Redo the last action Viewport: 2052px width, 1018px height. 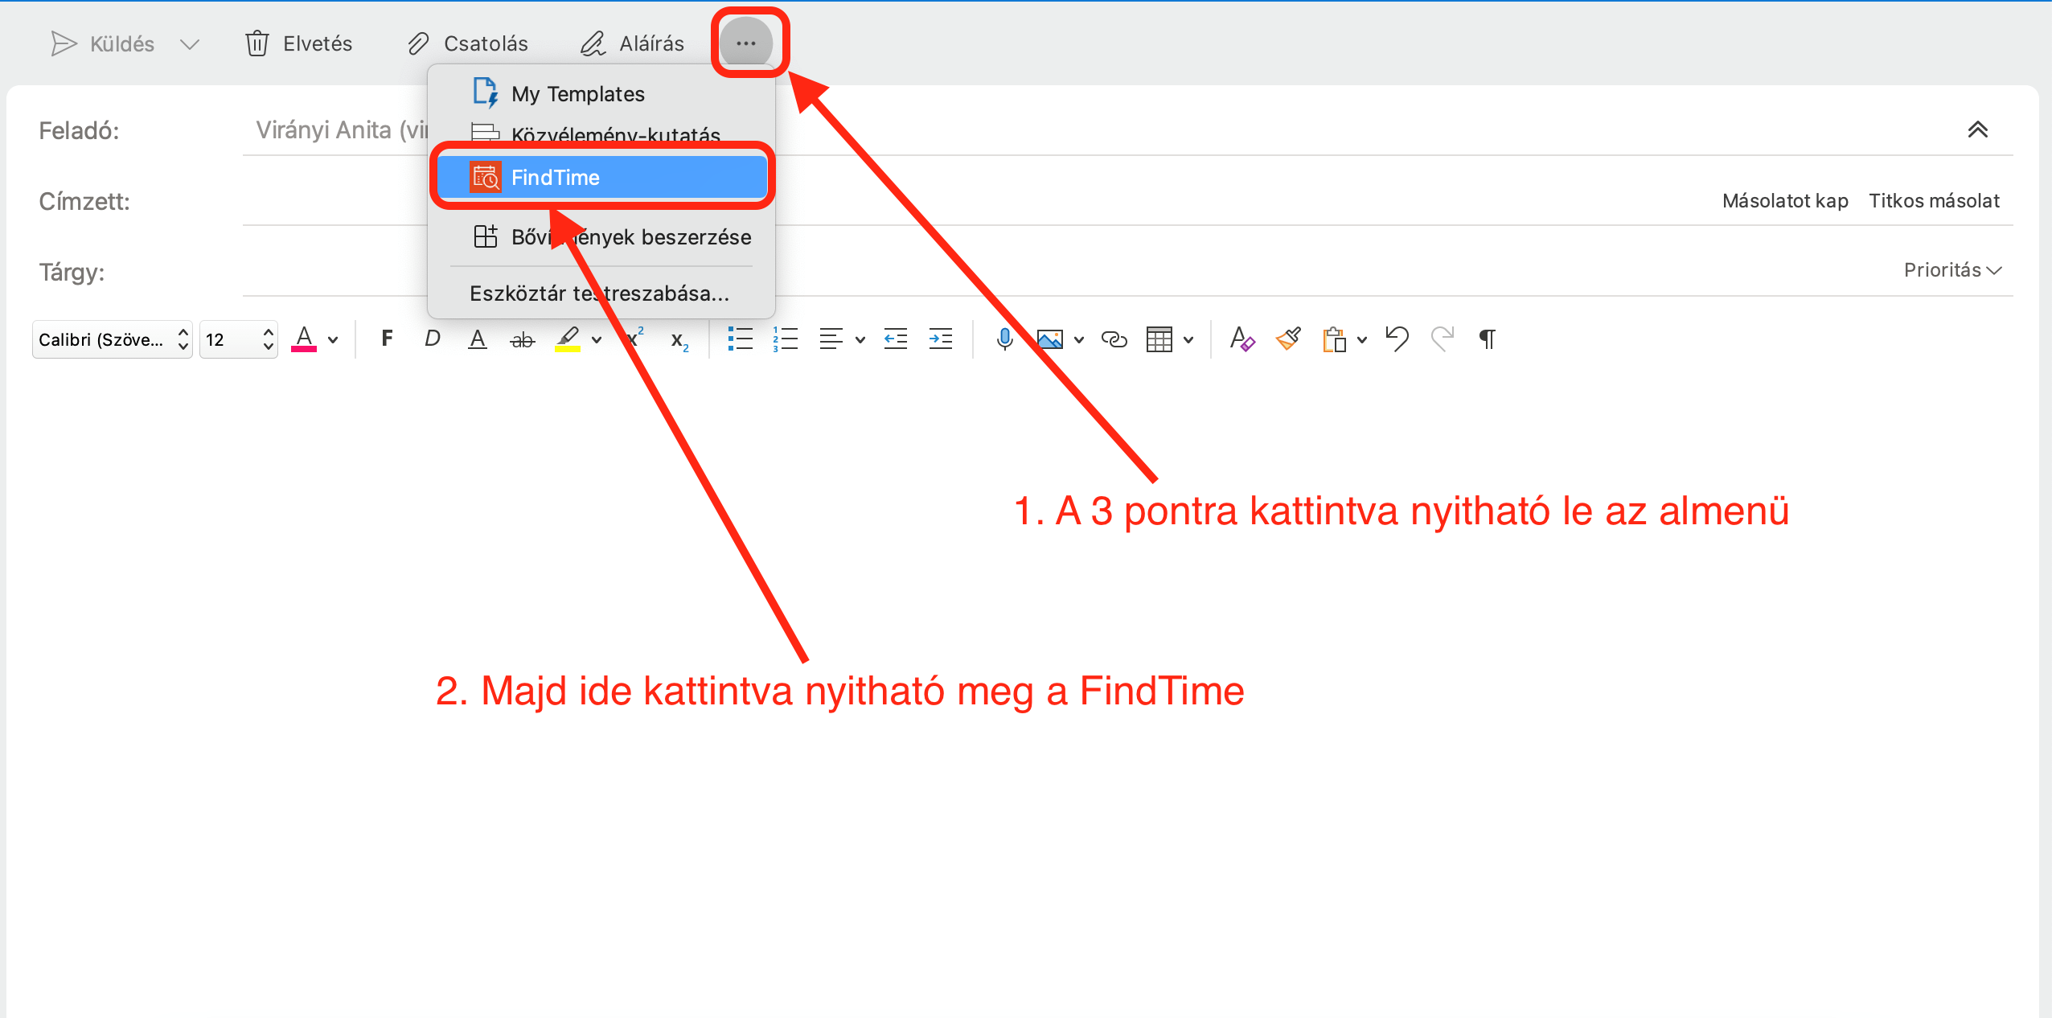tap(1443, 339)
